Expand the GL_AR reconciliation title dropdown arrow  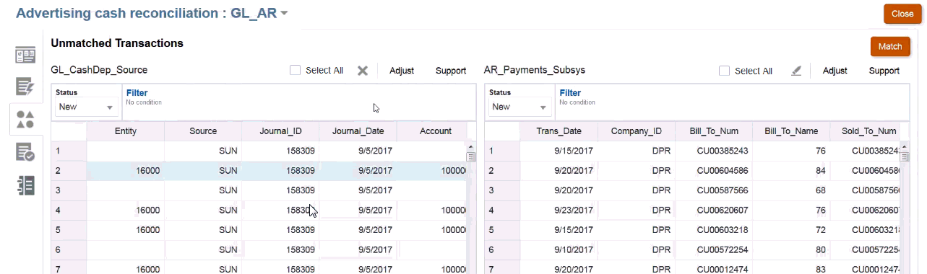pos(284,14)
